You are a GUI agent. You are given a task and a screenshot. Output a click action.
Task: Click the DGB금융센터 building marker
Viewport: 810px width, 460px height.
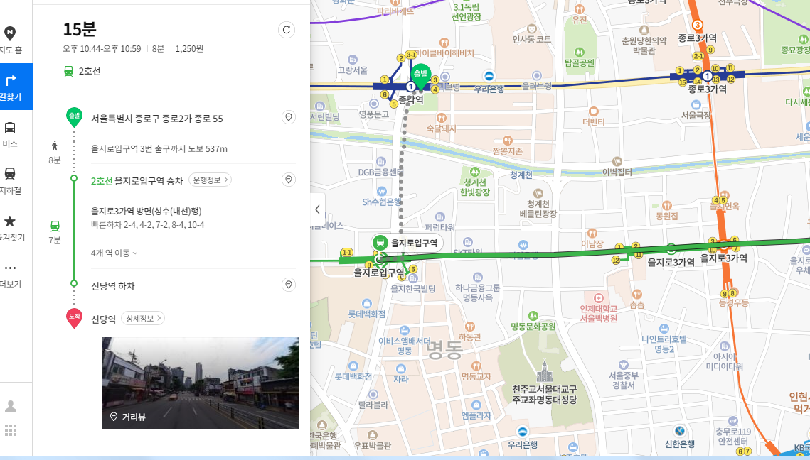point(381,161)
